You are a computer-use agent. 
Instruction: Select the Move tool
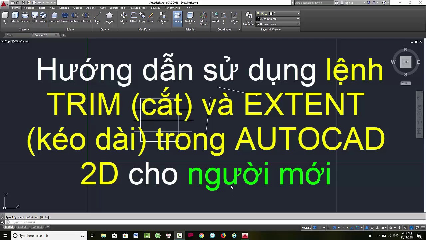click(x=124, y=17)
